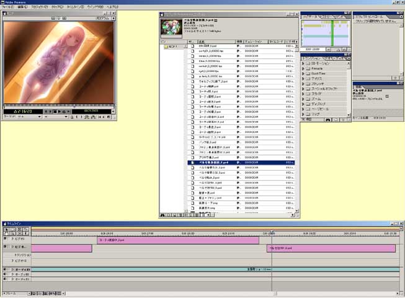Screen dimensions: 405x298
Task: Open the Window (ウィンドウ) menu
Action: [x=95, y=7]
